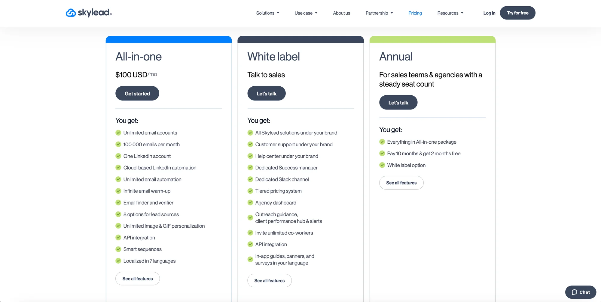Click API integration text in All-in-one list
Image resolution: width=601 pixels, height=302 pixels.
click(139, 238)
